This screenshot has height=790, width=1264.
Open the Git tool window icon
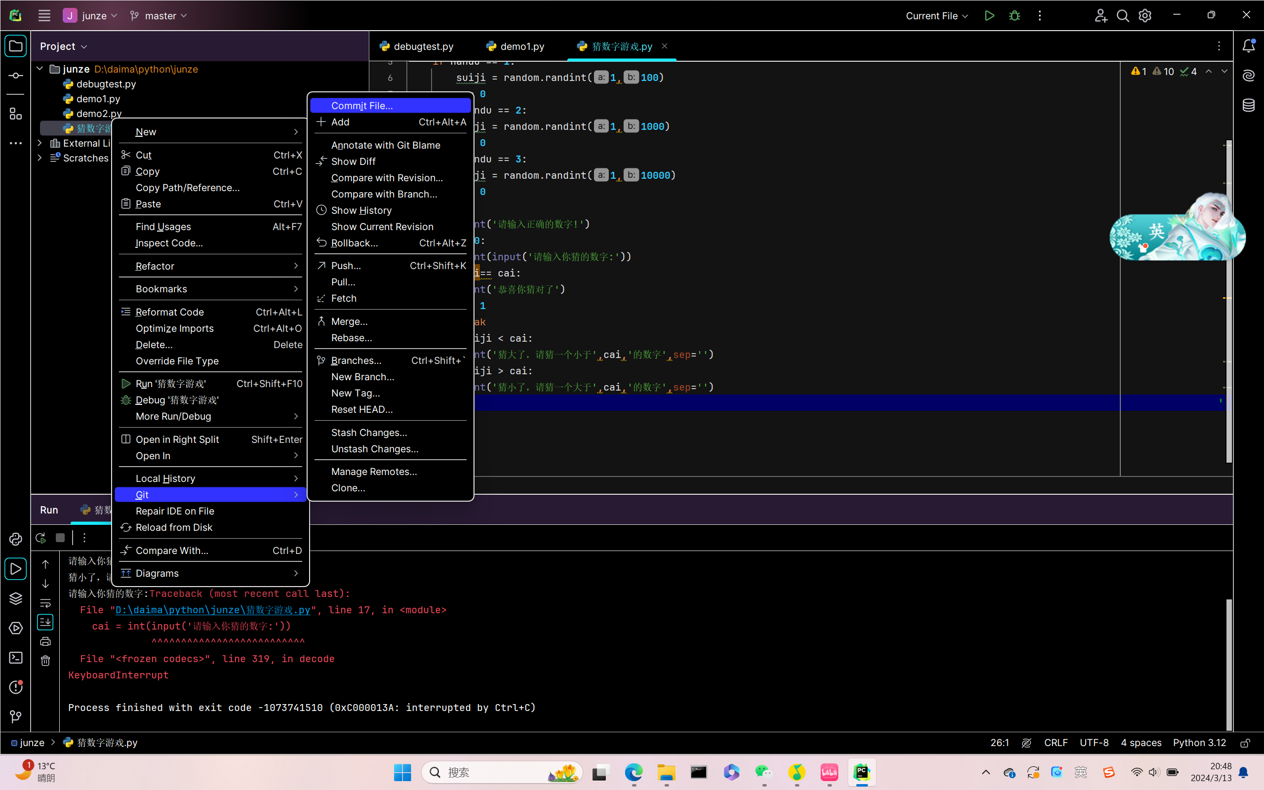point(15,716)
